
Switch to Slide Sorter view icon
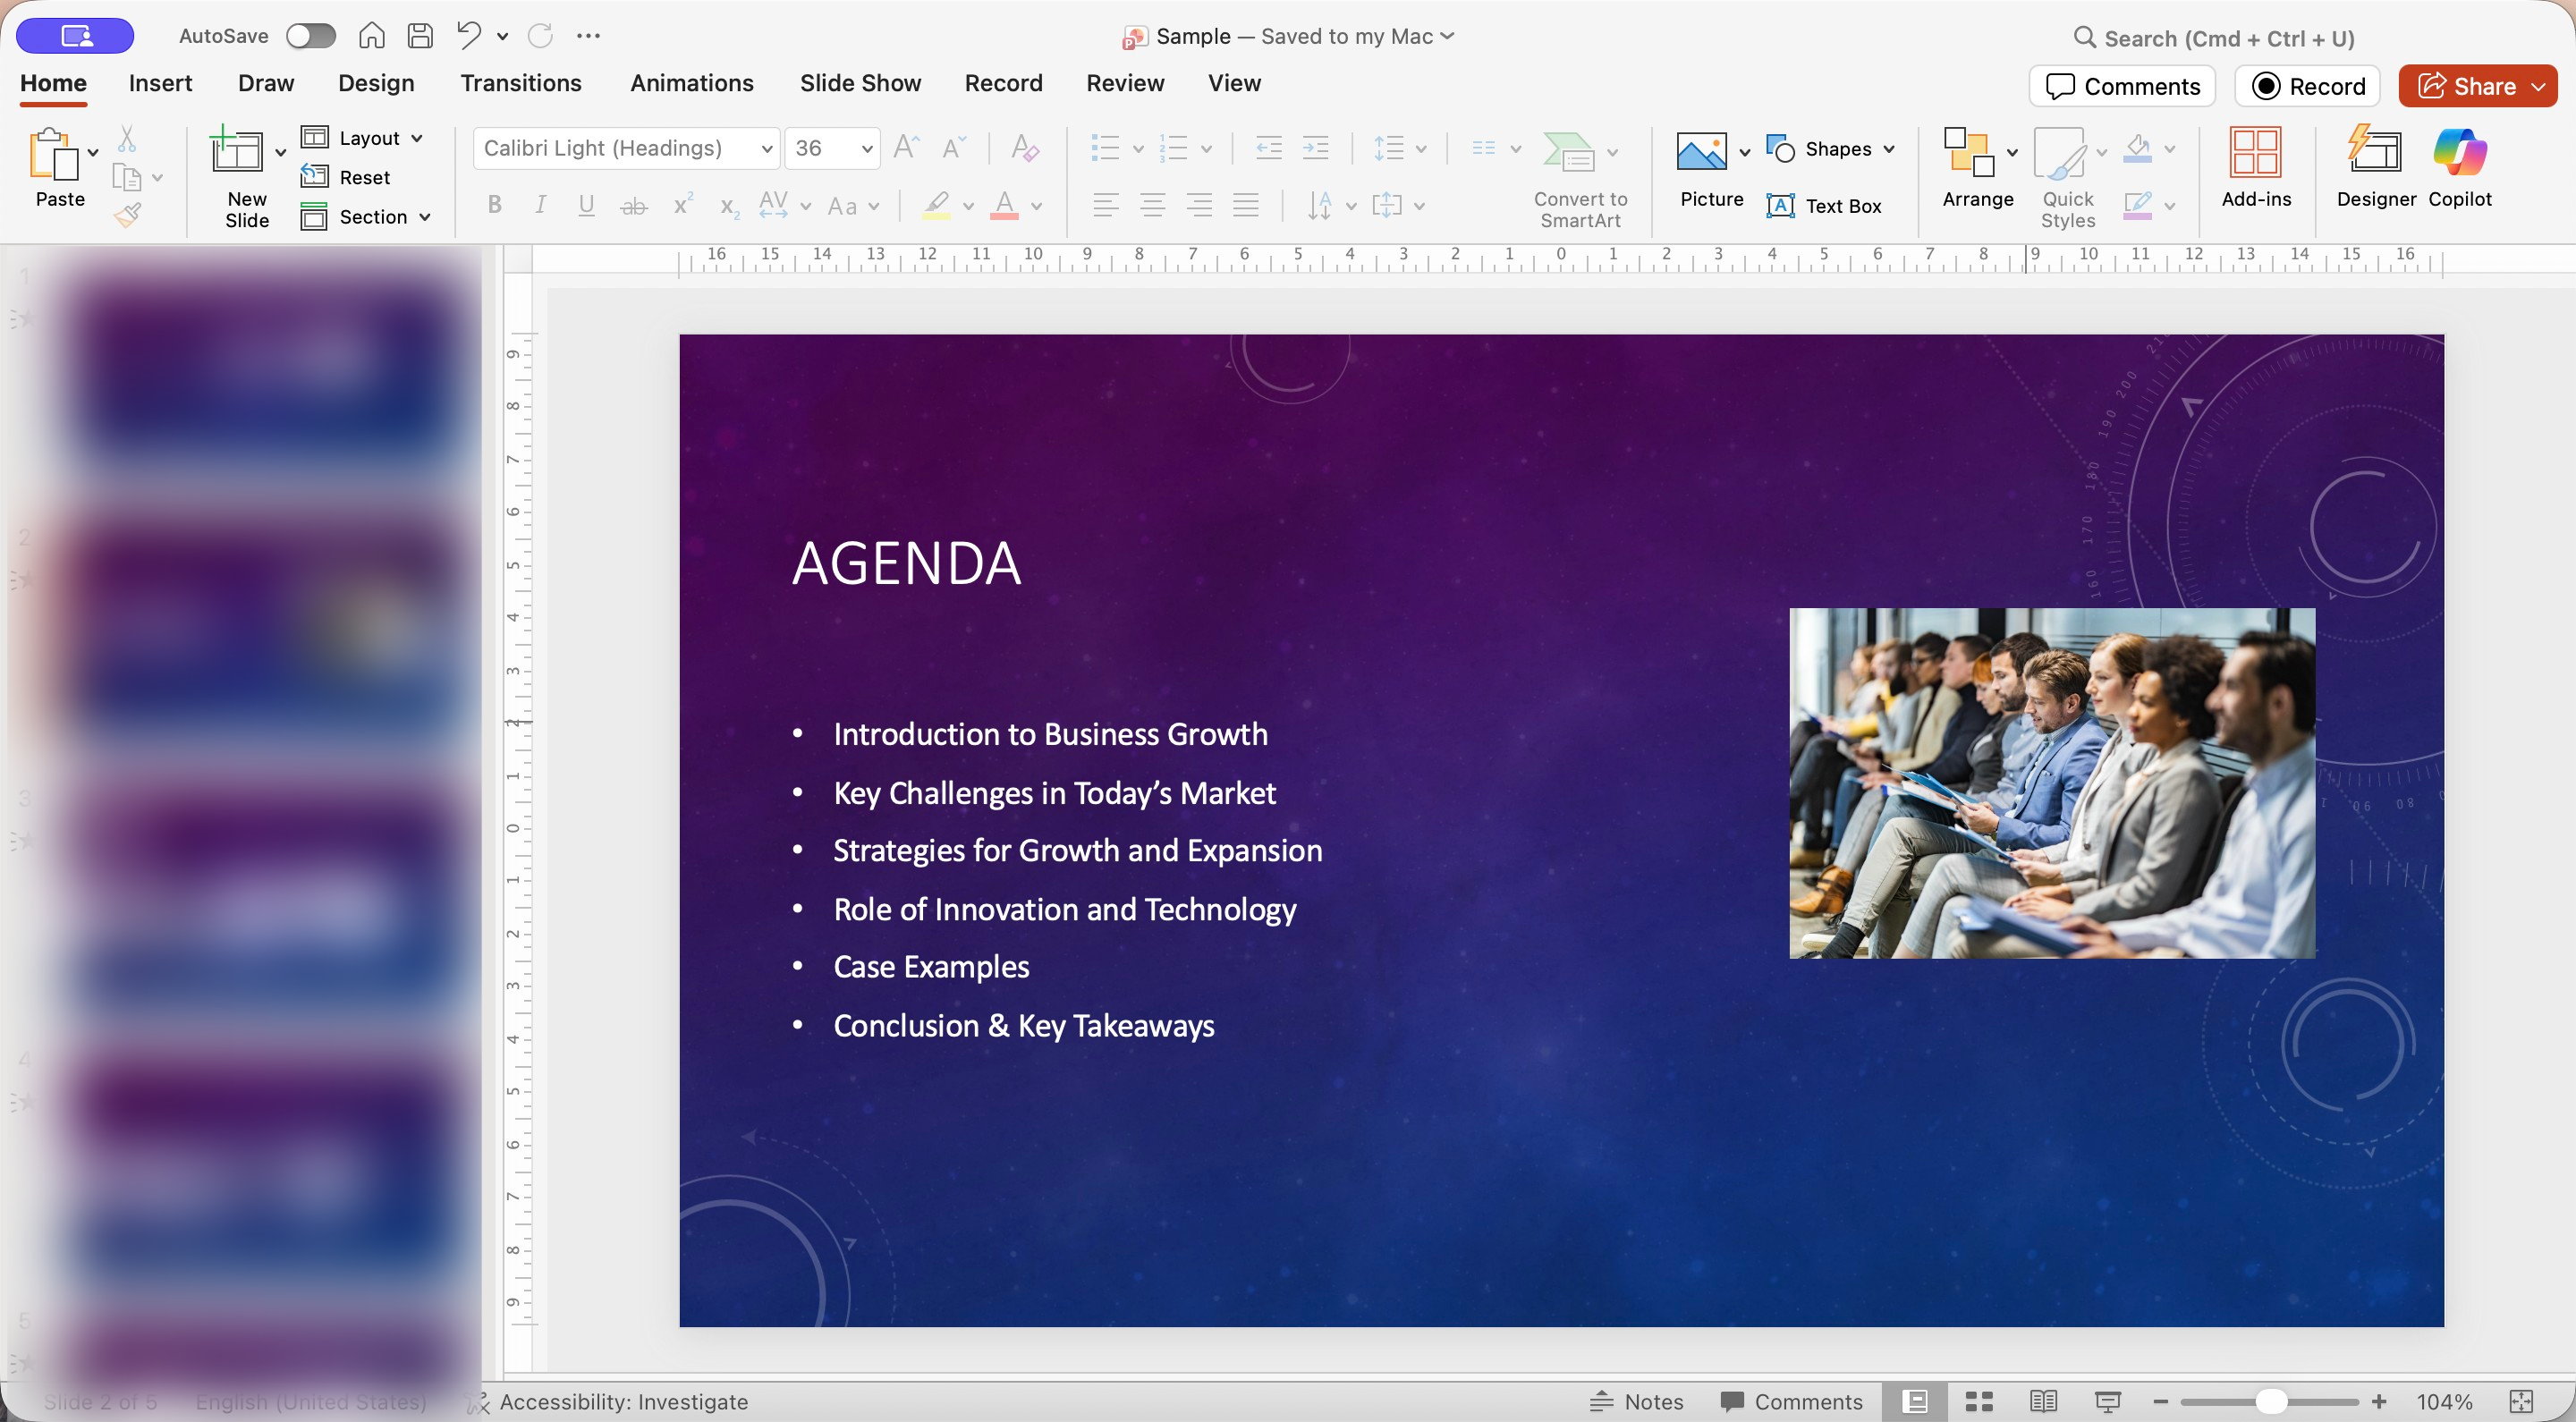(1979, 1401)
